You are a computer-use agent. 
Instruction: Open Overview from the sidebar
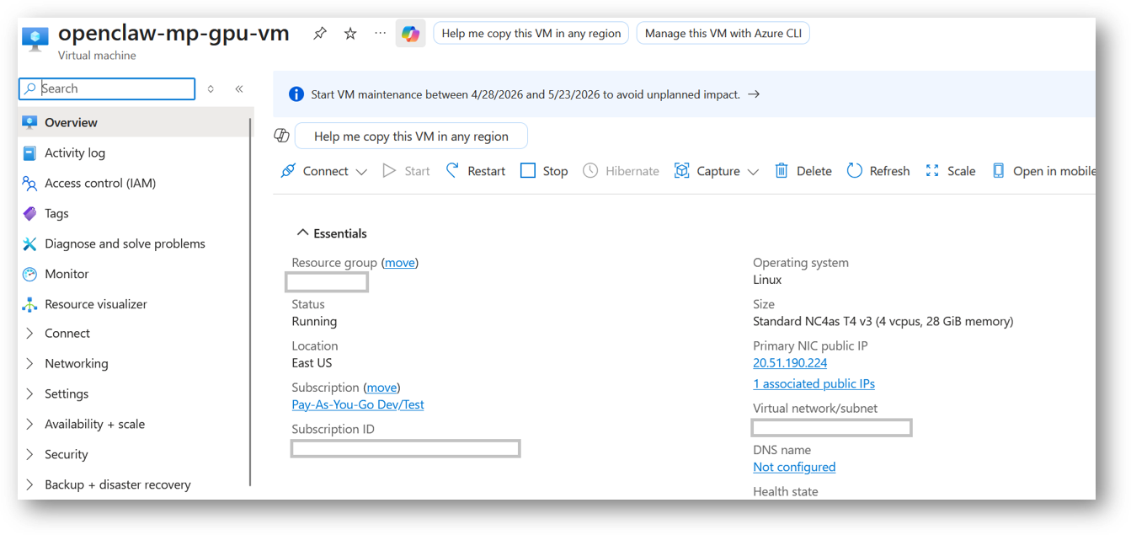click(x=135, y=122)
